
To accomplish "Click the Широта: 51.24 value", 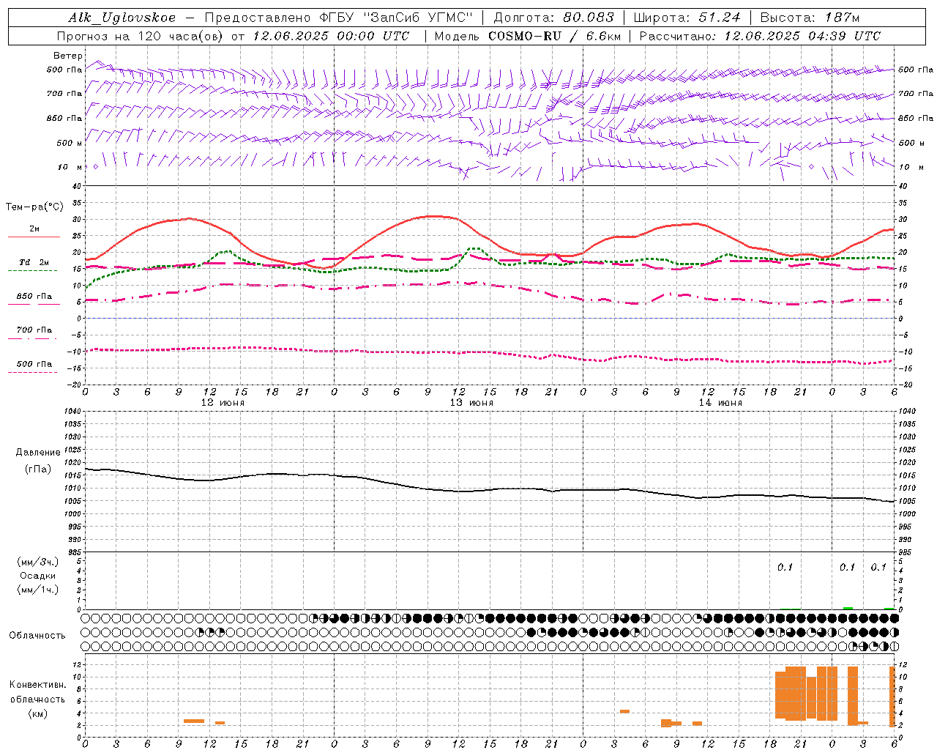I will 687,18.
